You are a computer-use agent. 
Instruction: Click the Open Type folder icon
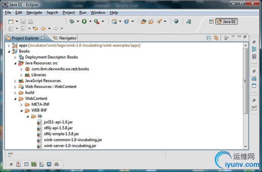[143, 22]
